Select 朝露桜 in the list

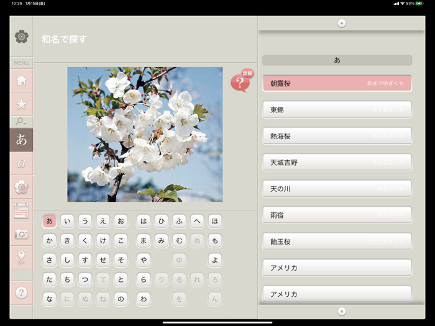[x=337, y=83]
